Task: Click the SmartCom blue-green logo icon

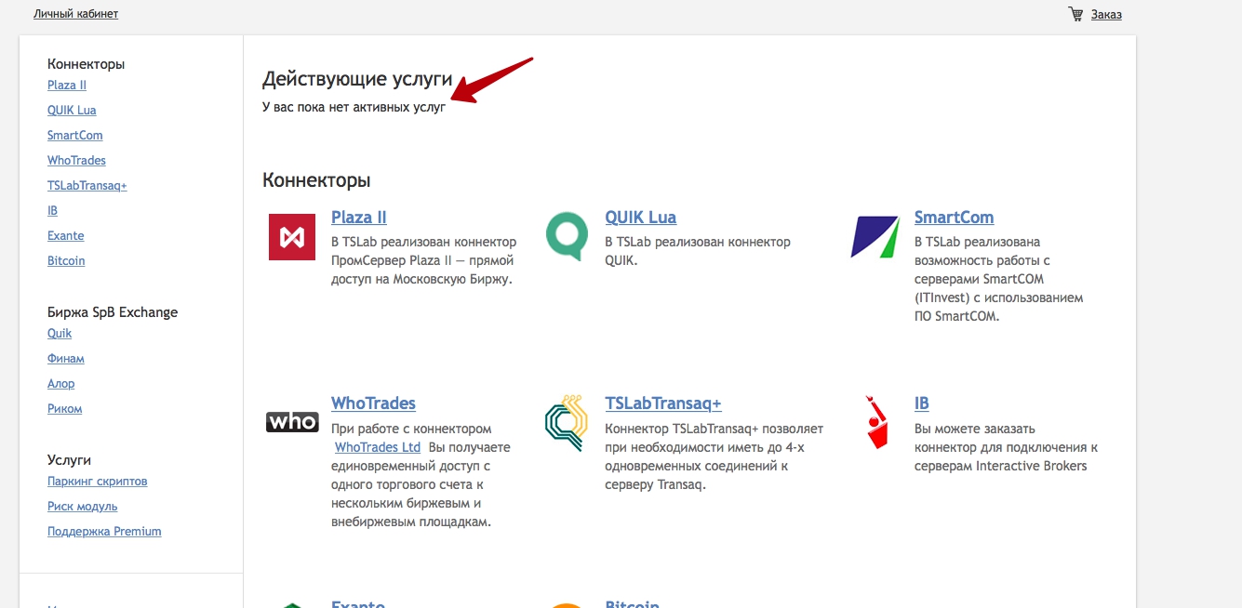Action: pos(875,236)
